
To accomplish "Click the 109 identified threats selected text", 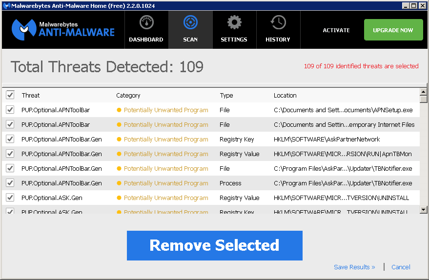I will (361, 66).
